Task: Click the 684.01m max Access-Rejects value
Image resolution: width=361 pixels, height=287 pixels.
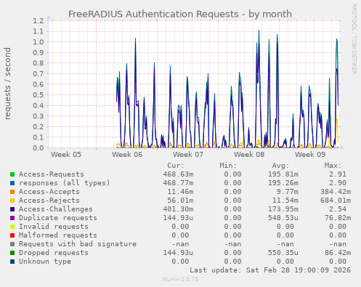Action: coord(336,201)
